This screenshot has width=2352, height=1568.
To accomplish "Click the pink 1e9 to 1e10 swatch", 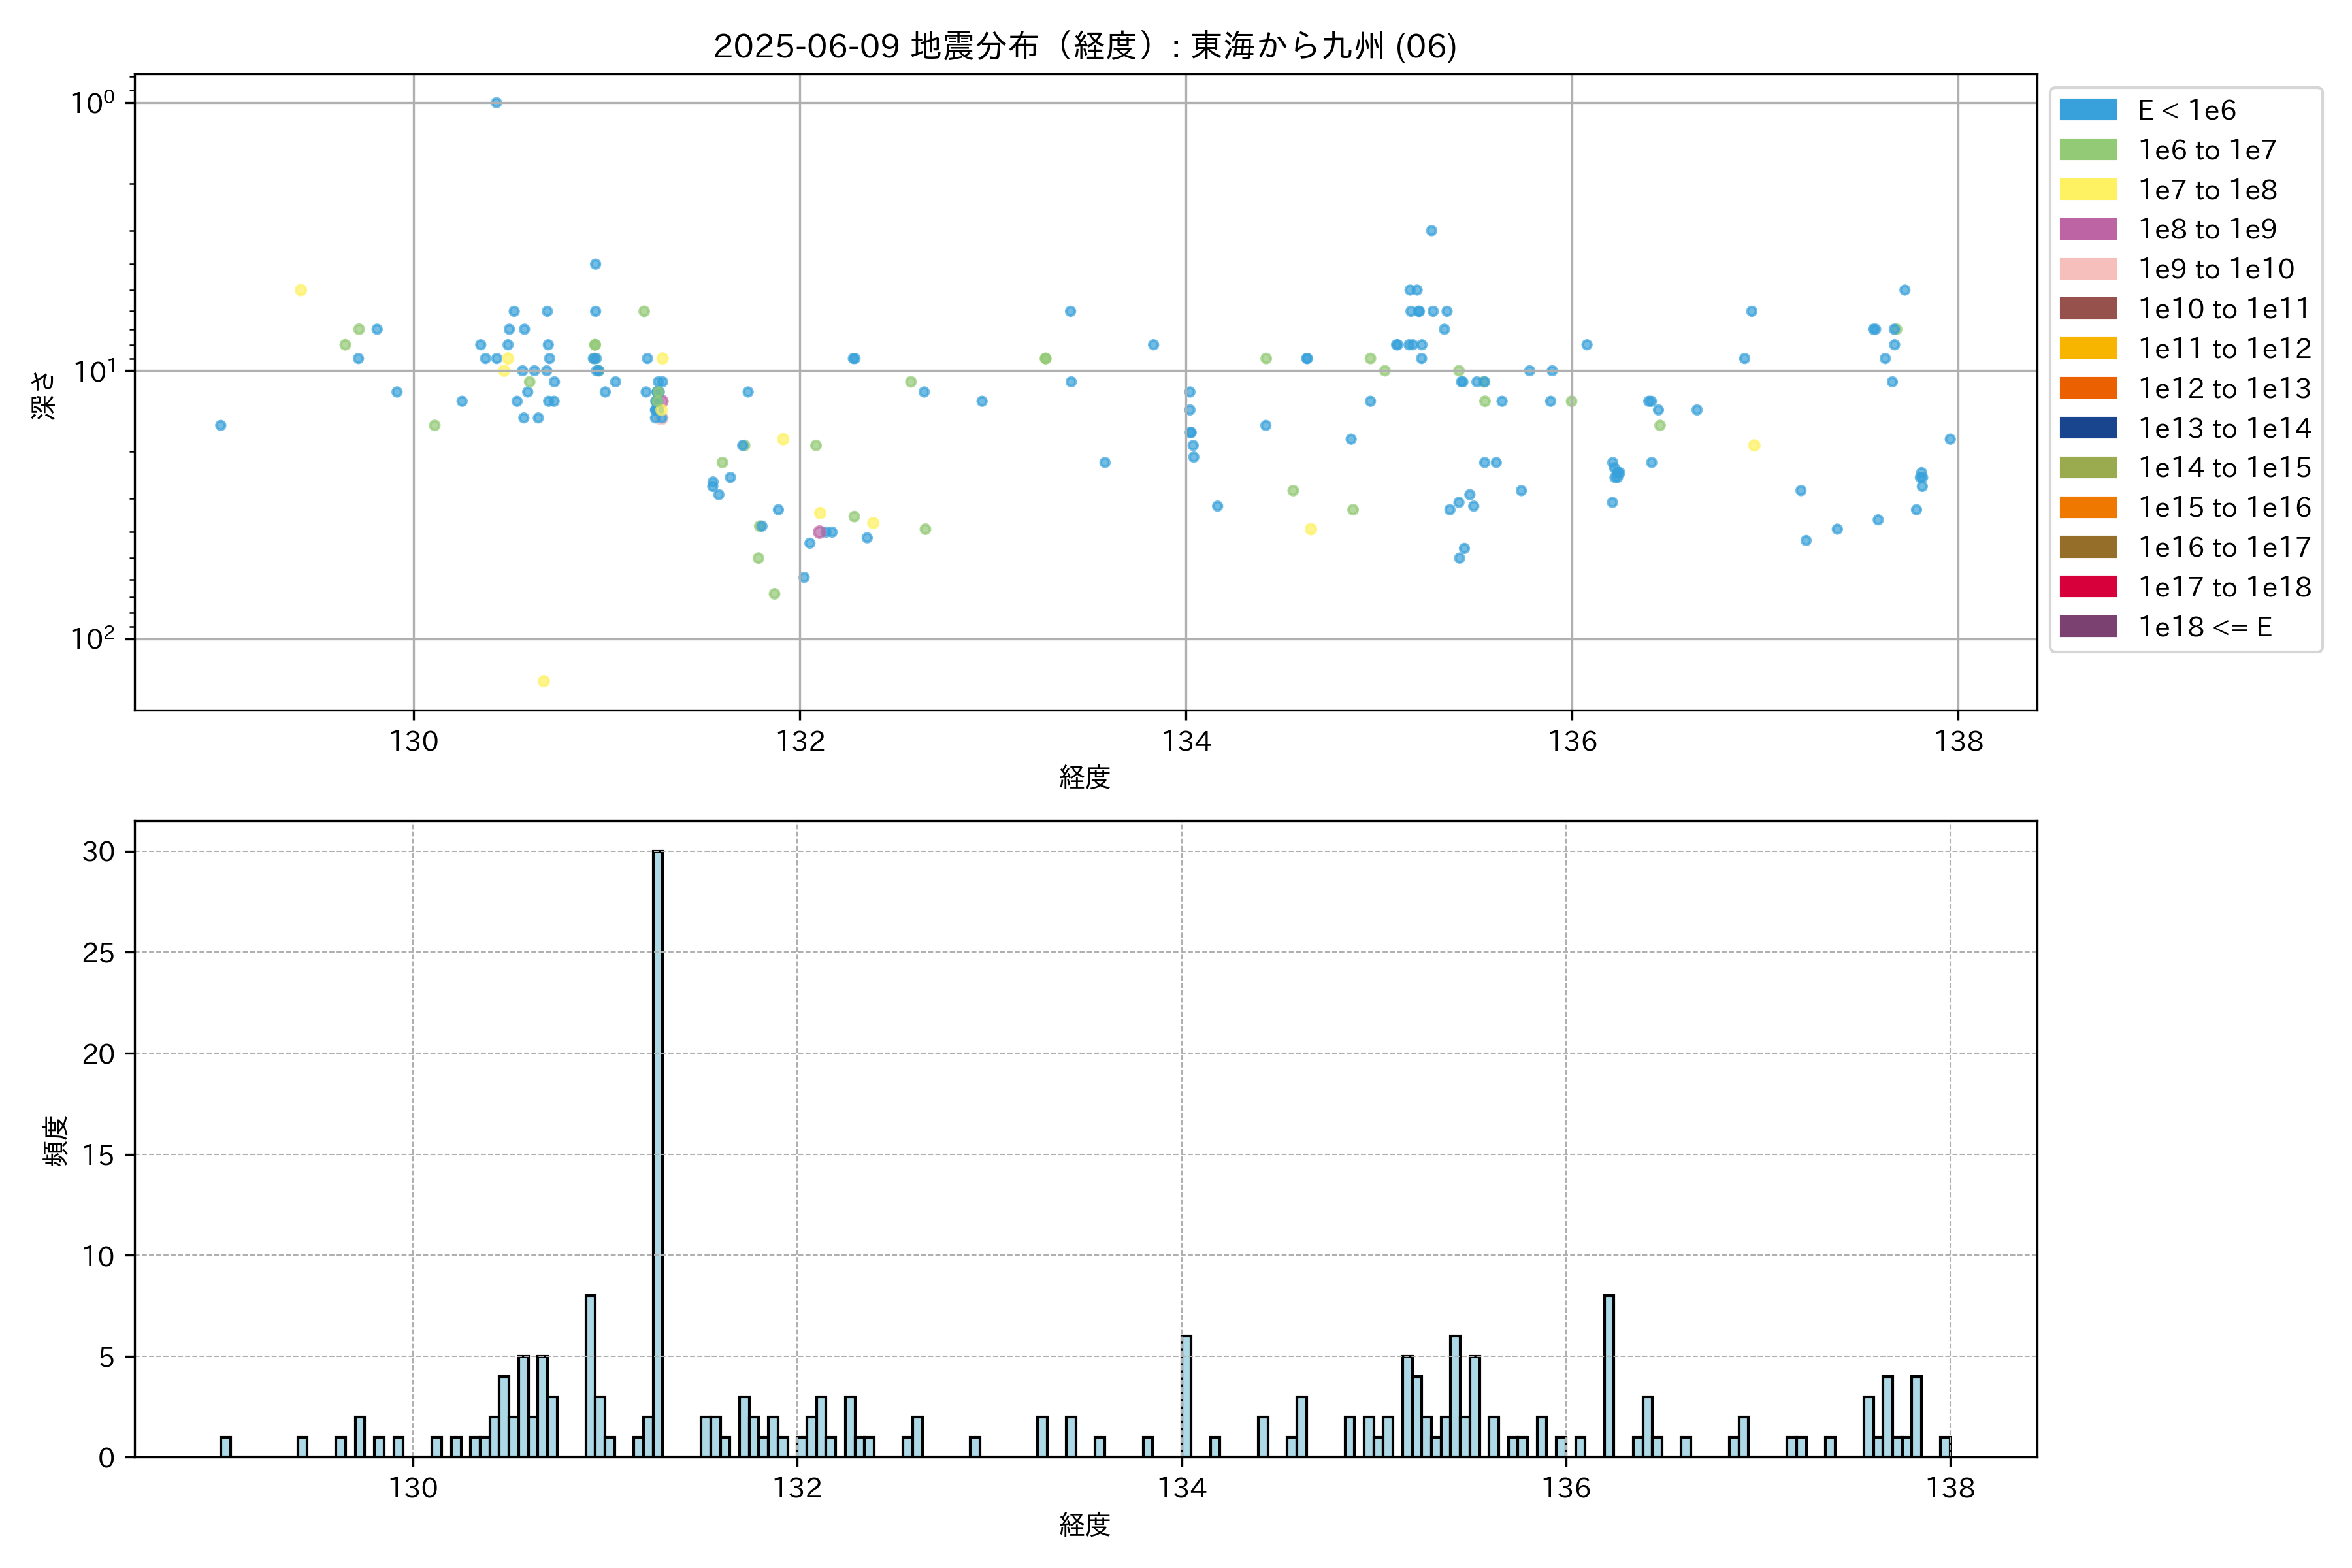I will [x=2088, y=269].
